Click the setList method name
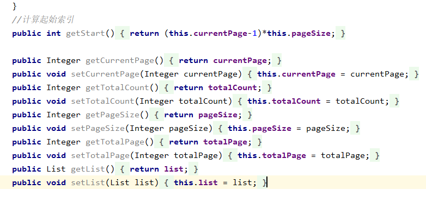The height and width of the screenshot is (202, 426). coord(88,182)
